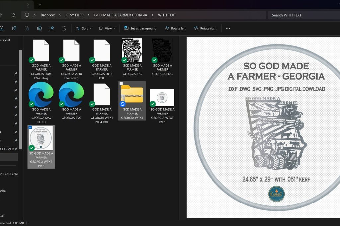Tick the checkbox on the WTXT zip folder
Image resolution: width=340 pixels, height=226 pixels.
pos(121,84)
